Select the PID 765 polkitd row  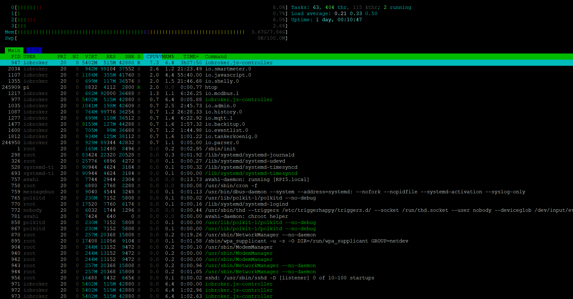coord(286,198)
